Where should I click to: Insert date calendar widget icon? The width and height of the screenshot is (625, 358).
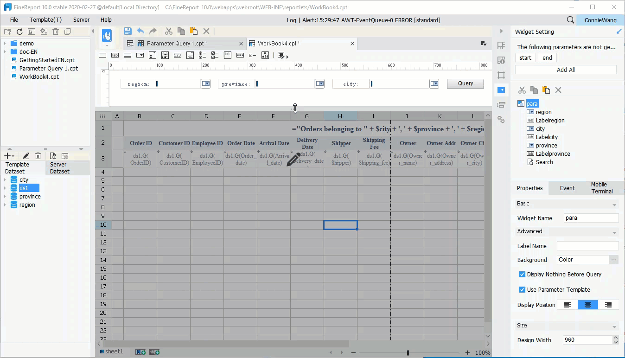(165, 55)
